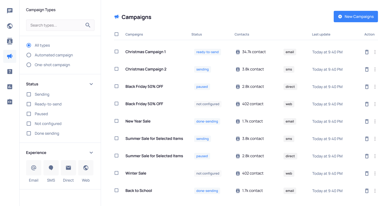This screenshot has height=206, width=391.
Task: Toggle the select-all campaigns header checkbox
Action: point(116,34)
